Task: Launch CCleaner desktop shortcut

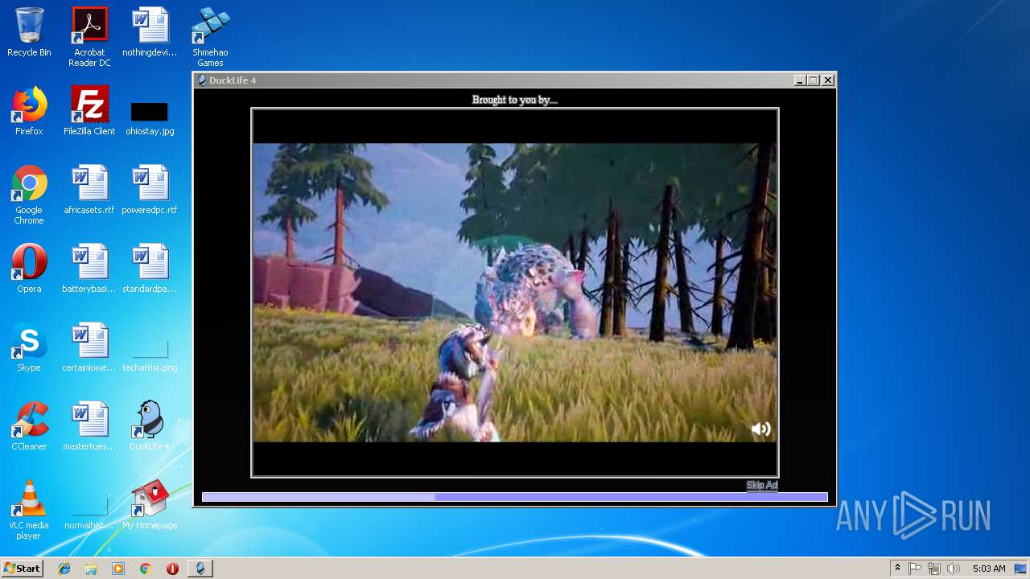Action: coord(29,427)
